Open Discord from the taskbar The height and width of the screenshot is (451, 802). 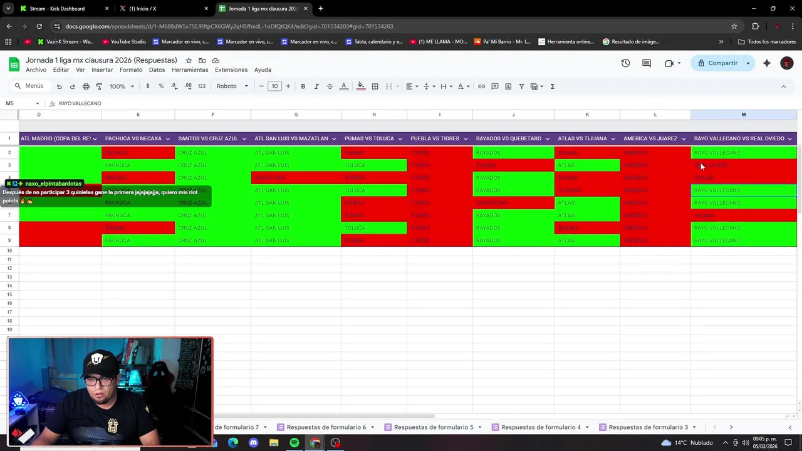point(253,443)
